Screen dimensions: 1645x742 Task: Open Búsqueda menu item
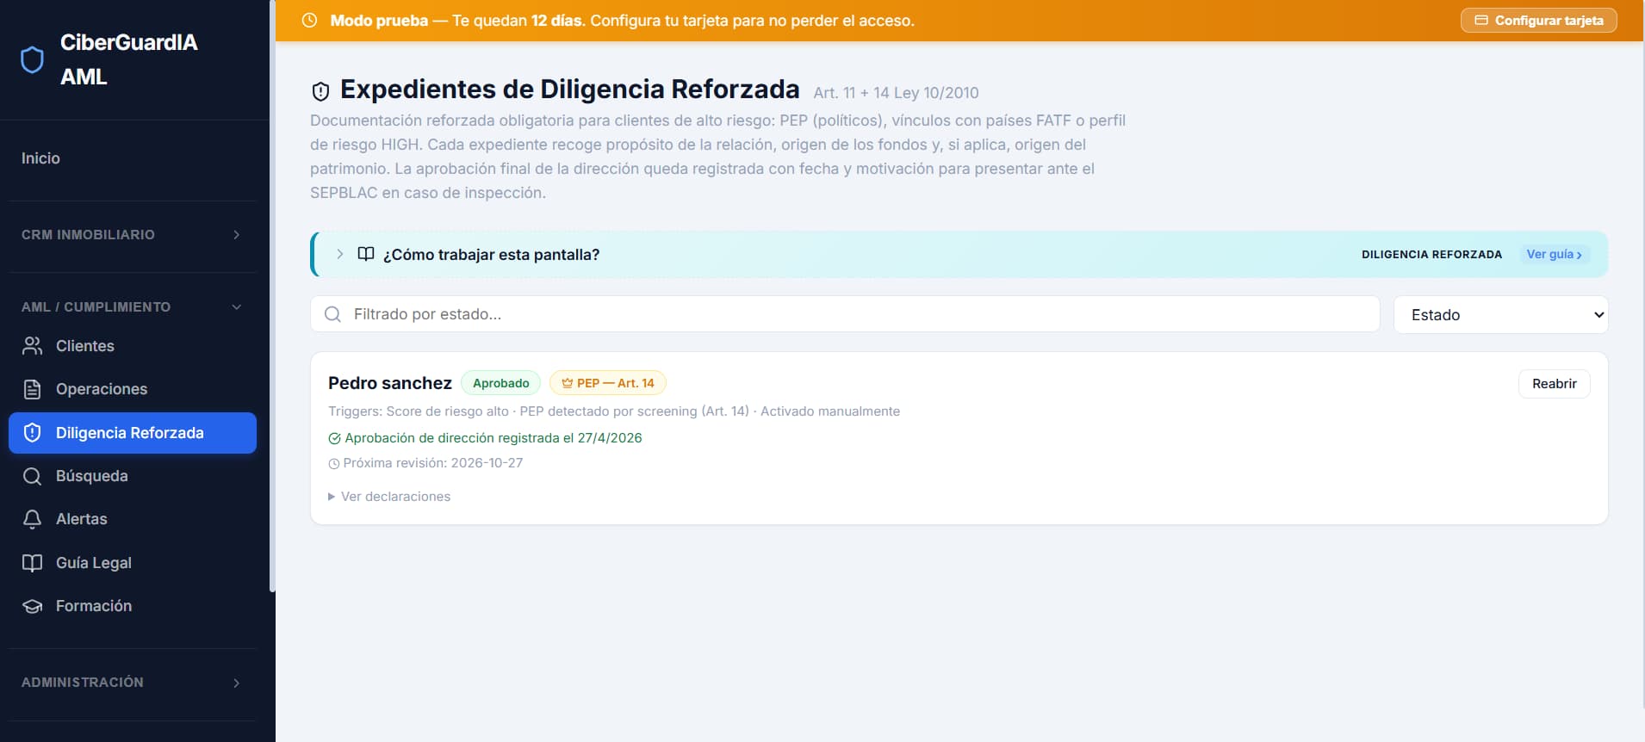click(132, 476)
